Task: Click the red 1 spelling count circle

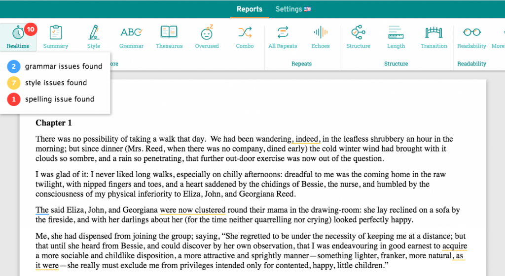Action: tap(13, 99)
